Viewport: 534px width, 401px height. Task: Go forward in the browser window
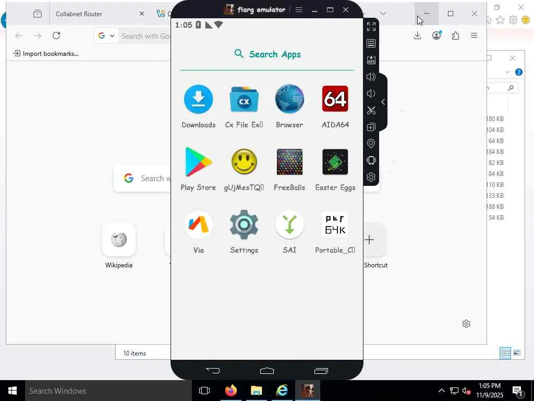(x=38, y=36)
